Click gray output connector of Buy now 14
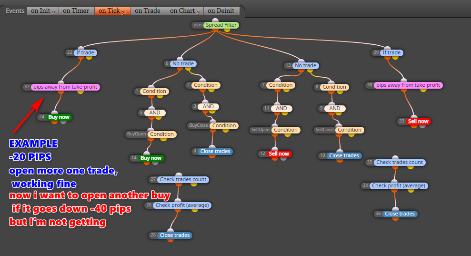 point(155,163)
